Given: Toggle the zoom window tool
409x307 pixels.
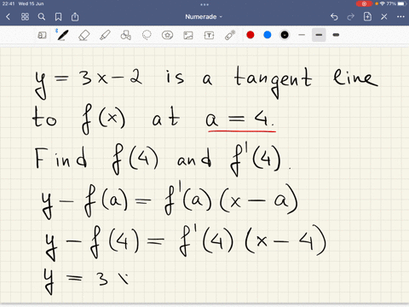Looking at the screenshot, I should click(42, 35).
